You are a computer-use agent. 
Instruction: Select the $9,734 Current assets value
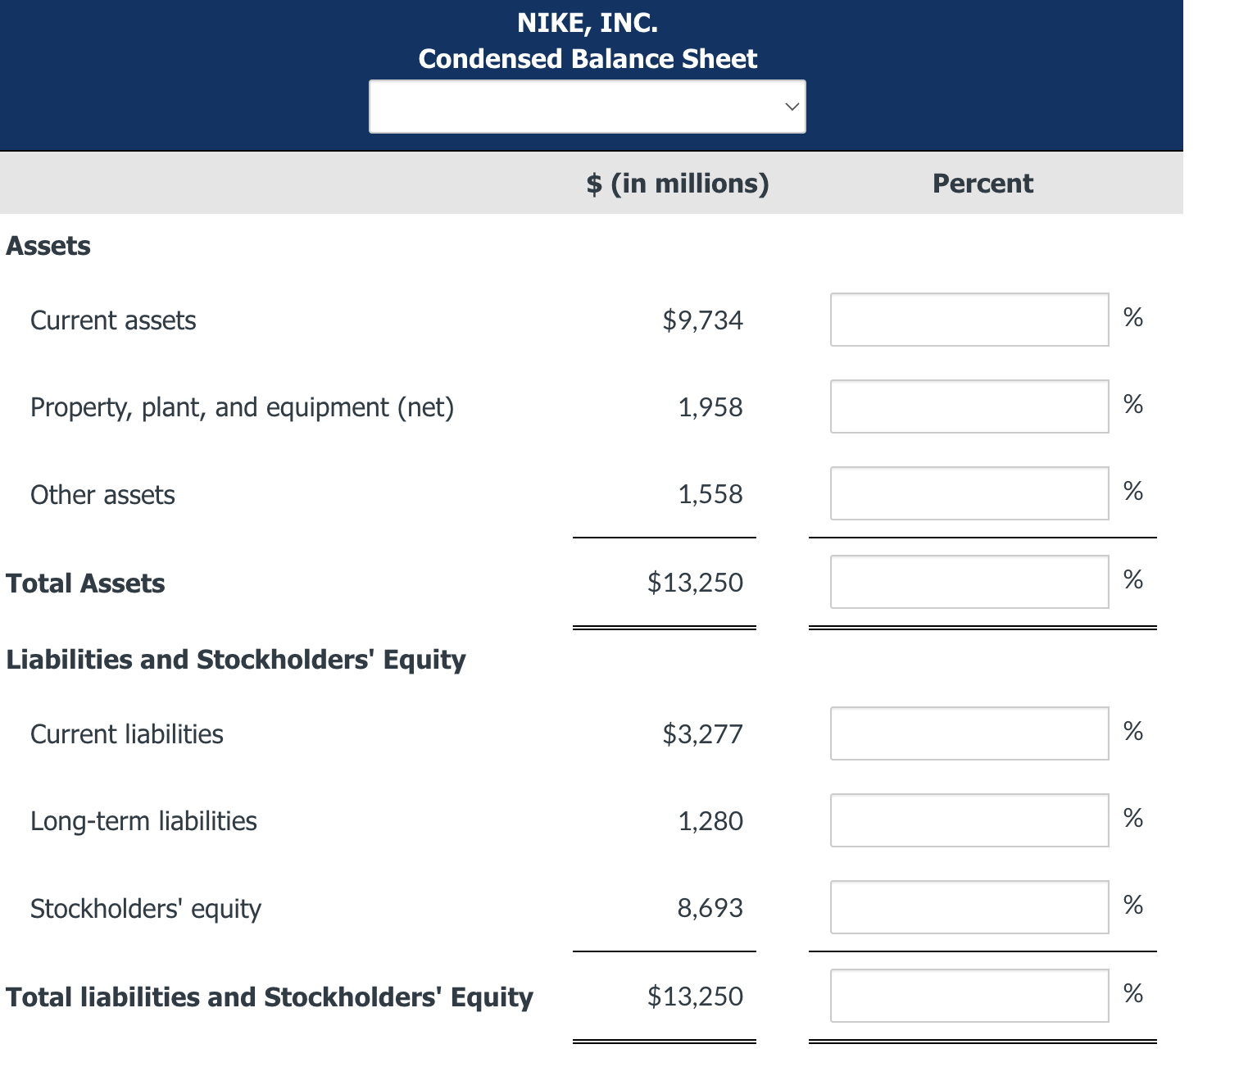pyautogui.click(x=702, y=320)
